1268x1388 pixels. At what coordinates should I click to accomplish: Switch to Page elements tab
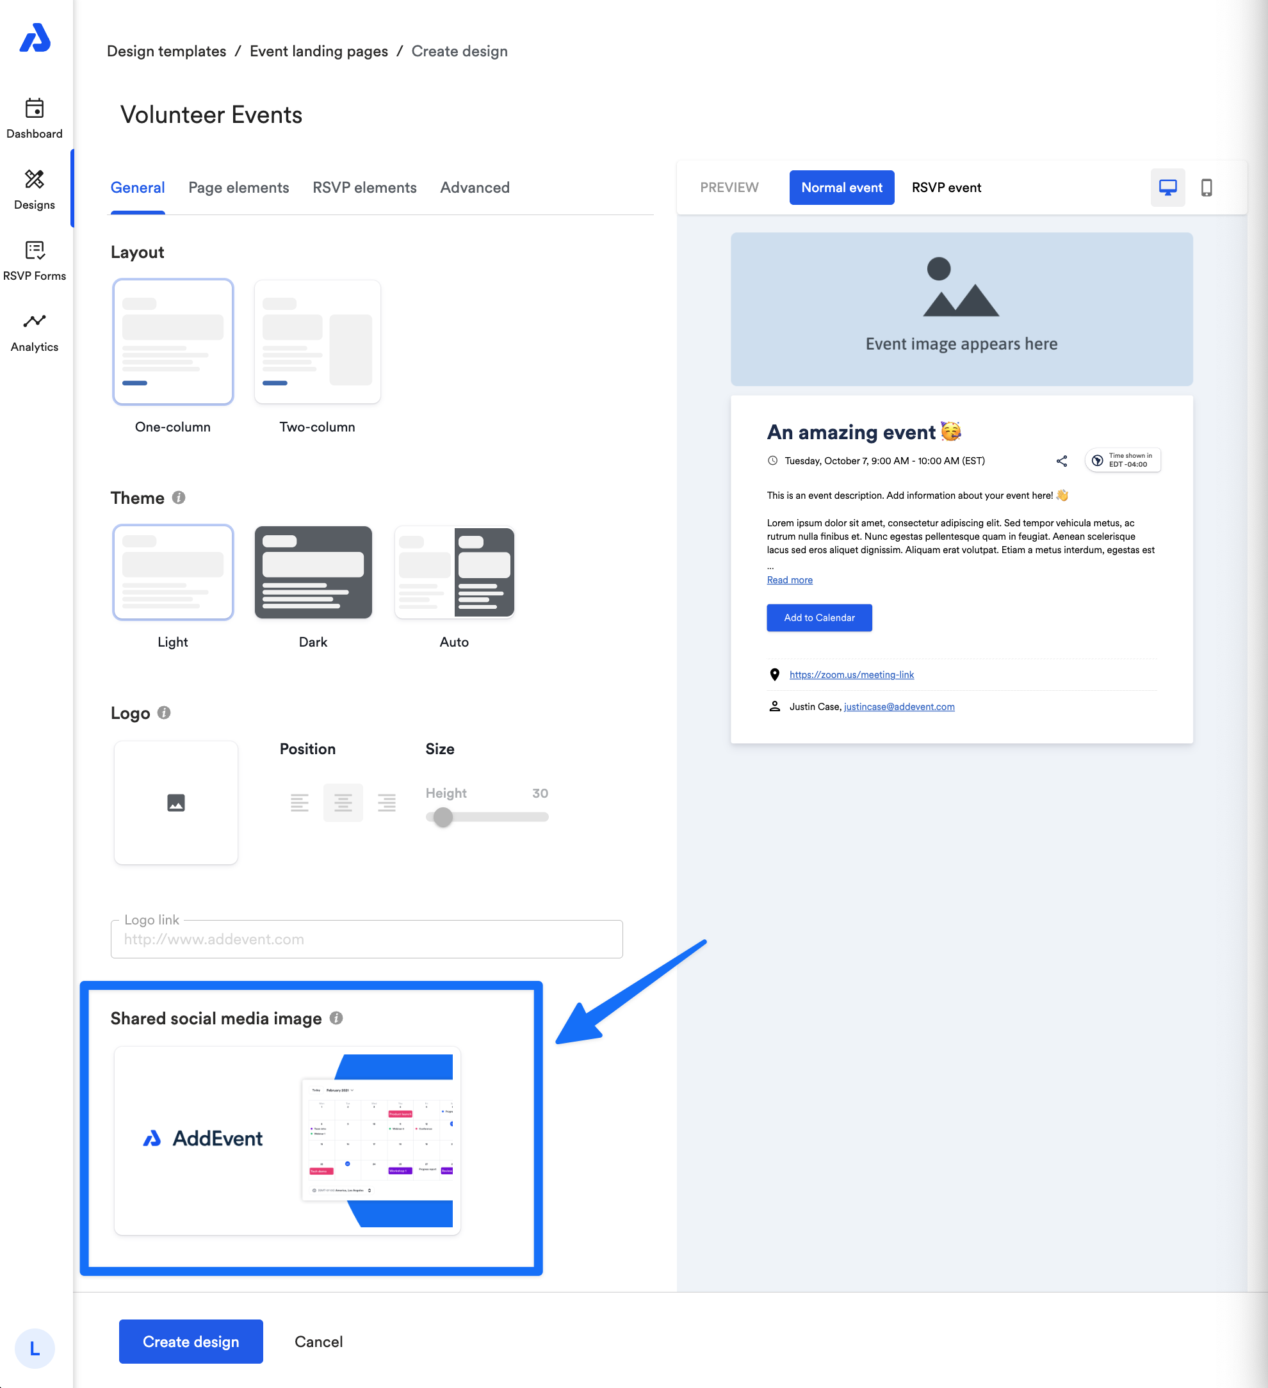click(238, 188)
